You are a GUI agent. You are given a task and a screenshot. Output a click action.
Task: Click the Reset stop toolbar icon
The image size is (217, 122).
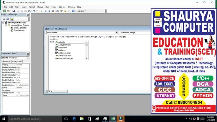[x=49, y=11]
